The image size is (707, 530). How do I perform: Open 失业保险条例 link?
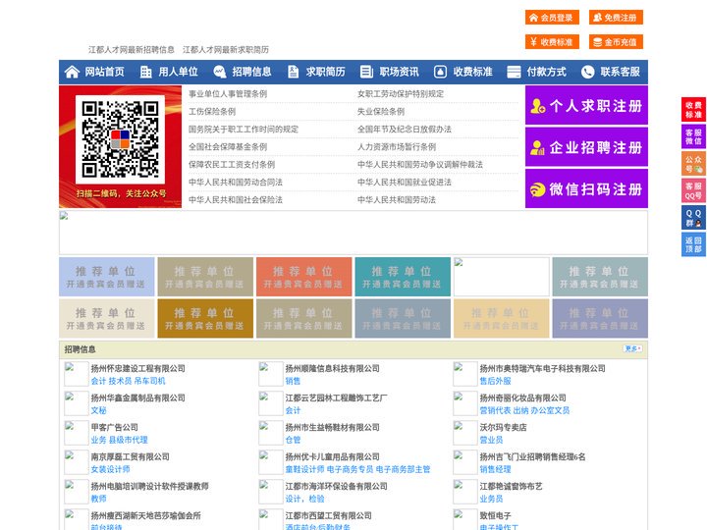pyautogui.click(x=381, y=111)
